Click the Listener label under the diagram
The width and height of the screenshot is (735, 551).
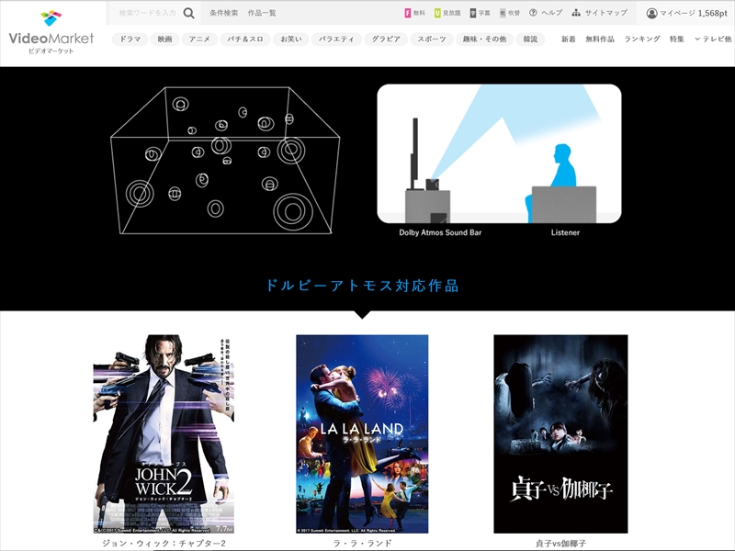pos(565,232)
